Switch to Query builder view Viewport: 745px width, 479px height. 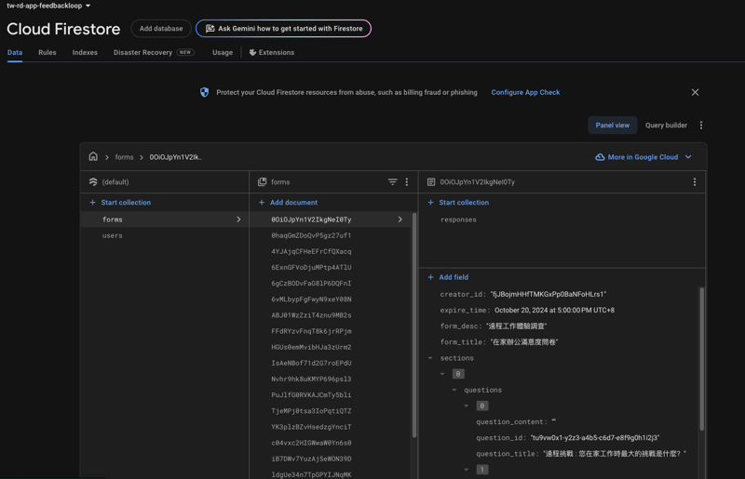tap(666, 126)
